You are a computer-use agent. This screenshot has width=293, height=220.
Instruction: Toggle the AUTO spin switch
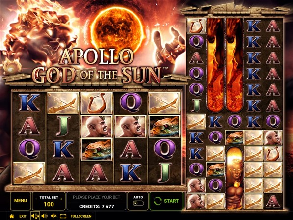138,203
